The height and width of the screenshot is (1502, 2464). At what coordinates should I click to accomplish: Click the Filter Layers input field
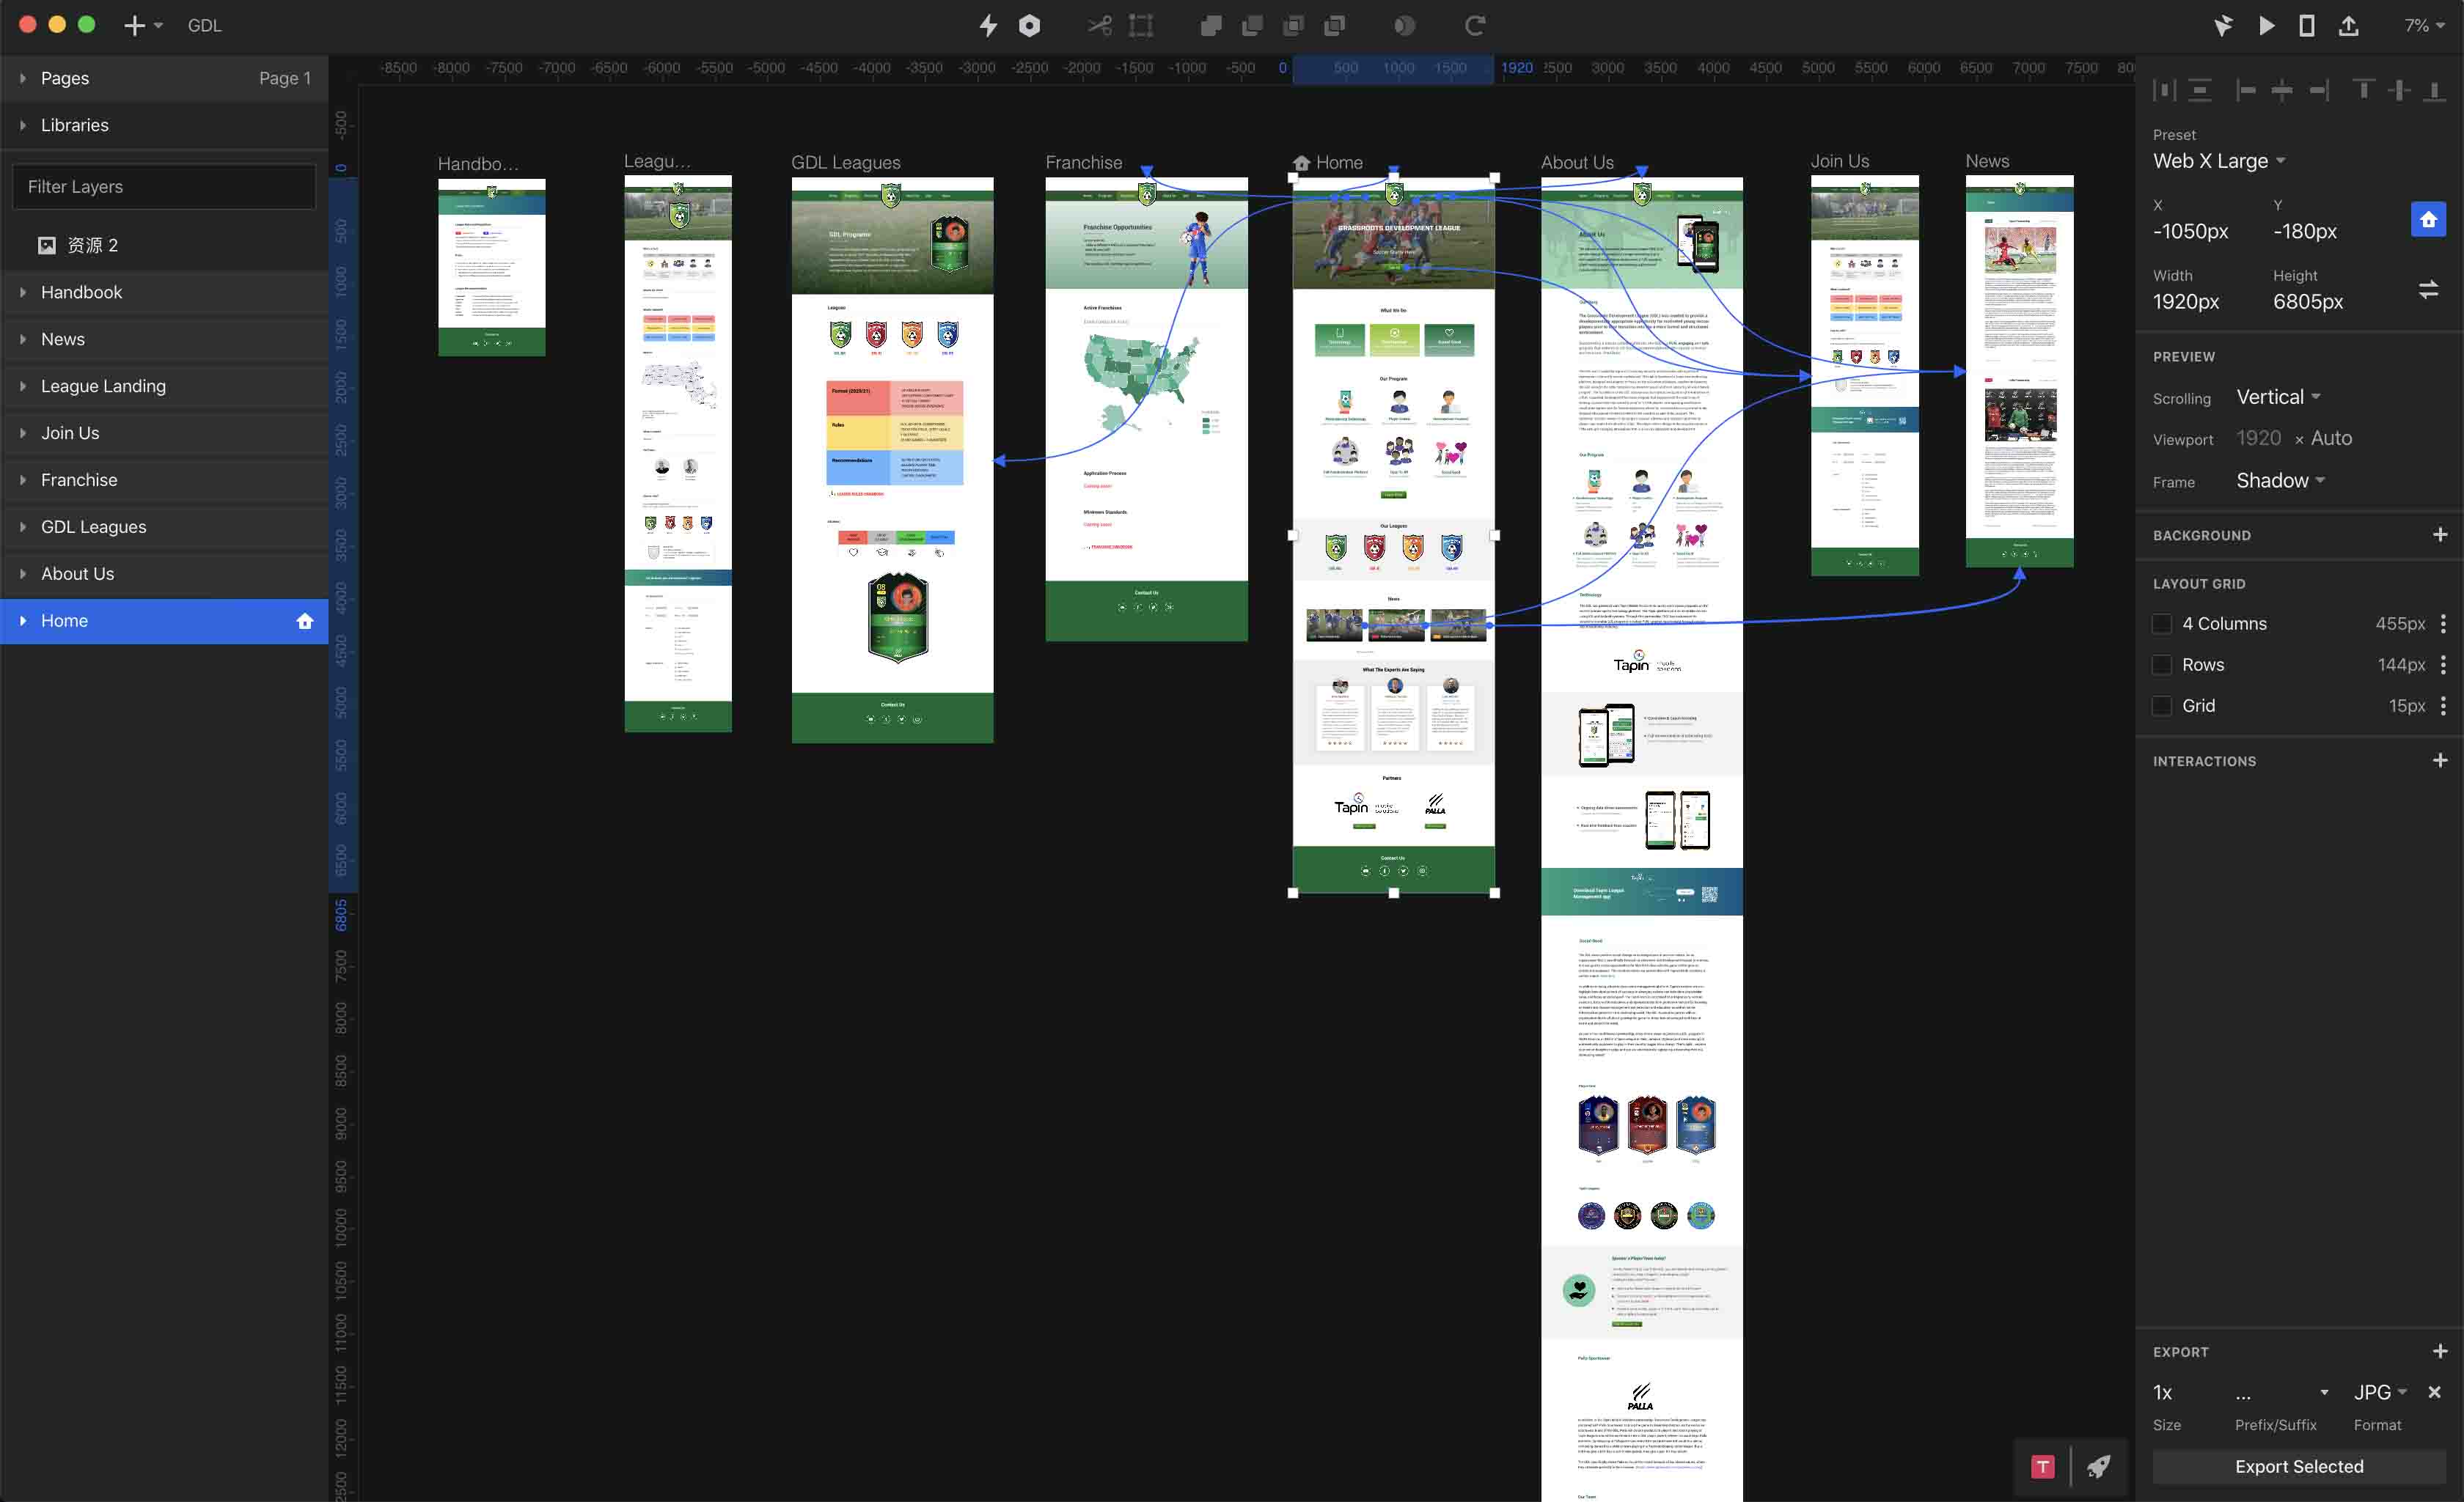click(x=164, y=187)
